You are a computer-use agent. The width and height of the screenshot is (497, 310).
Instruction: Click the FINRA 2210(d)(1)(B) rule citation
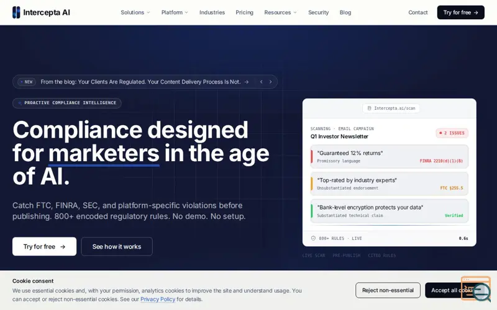pyautogui.click(x=441, y=161)
